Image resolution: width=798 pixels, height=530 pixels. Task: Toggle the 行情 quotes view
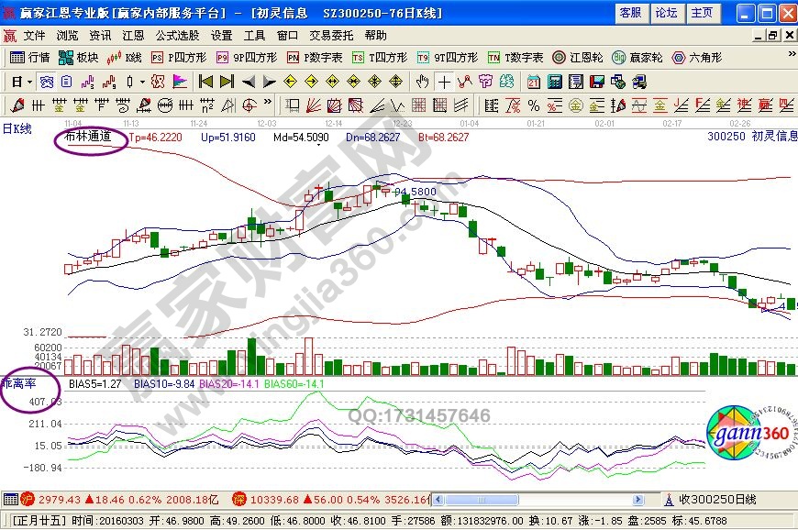30,57
